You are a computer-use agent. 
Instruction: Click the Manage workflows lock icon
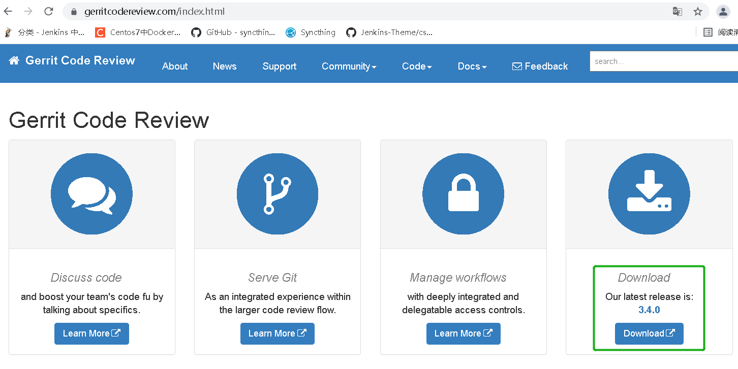[x=464, y=194]
